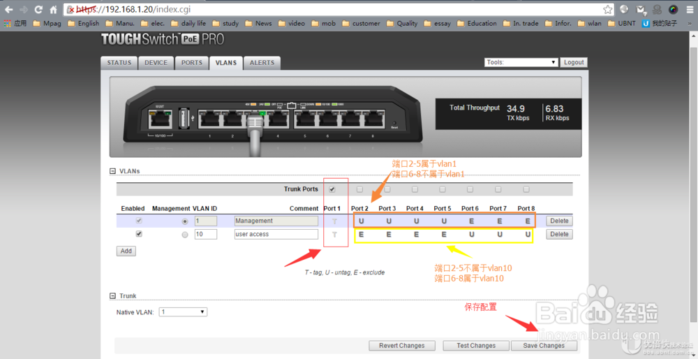Image resolution: width=698 pixels, height=359 pixels.
Task: Open the wlan bookmark folder
Action: click(x=589, y=23)
